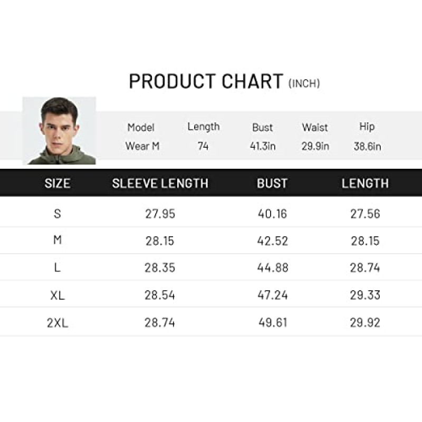This screenshot has height=422, width=422.
Task: Select the 2XL size row label
Action: (57, 323)
